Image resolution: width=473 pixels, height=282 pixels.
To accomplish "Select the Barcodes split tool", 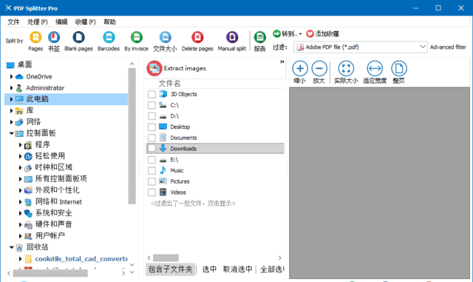I will click(109, 38).
